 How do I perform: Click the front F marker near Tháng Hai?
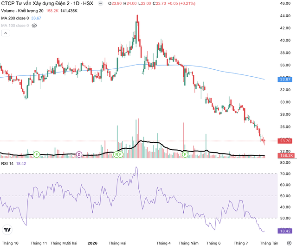[x=120, y=154]
